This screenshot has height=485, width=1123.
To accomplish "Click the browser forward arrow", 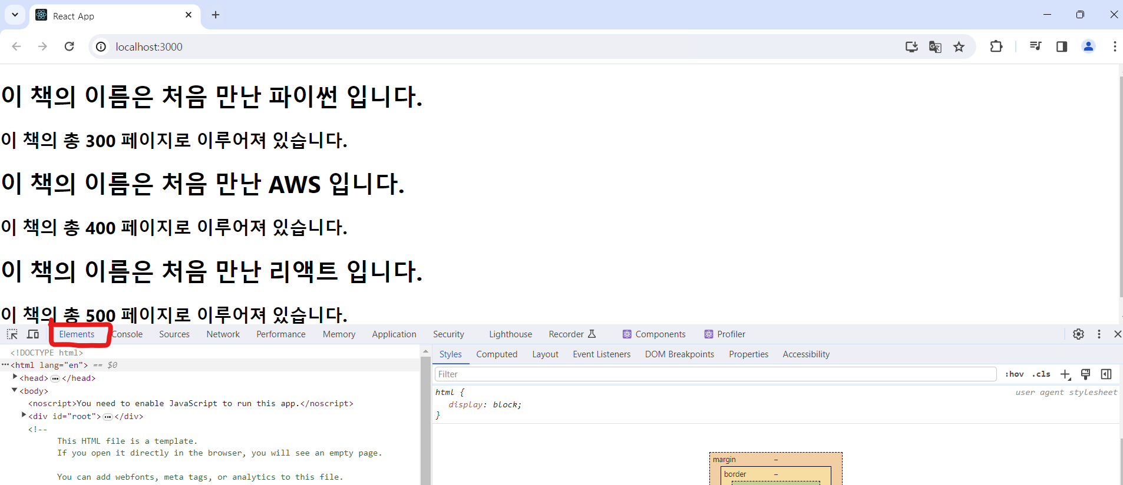I will [42, 46].
